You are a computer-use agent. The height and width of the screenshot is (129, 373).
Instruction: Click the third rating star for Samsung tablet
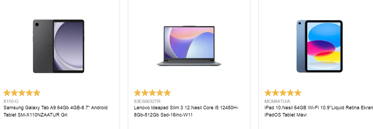[22, 93]
